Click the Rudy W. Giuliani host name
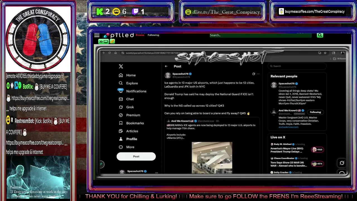The image size is (357, 201). tap(283, 144)
